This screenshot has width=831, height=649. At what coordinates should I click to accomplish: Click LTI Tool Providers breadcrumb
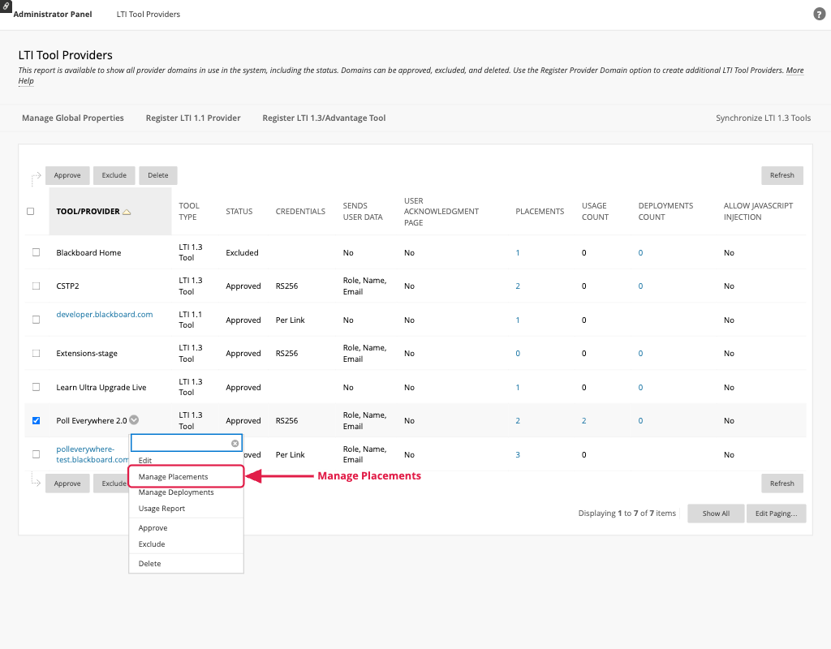click(149, 15)
